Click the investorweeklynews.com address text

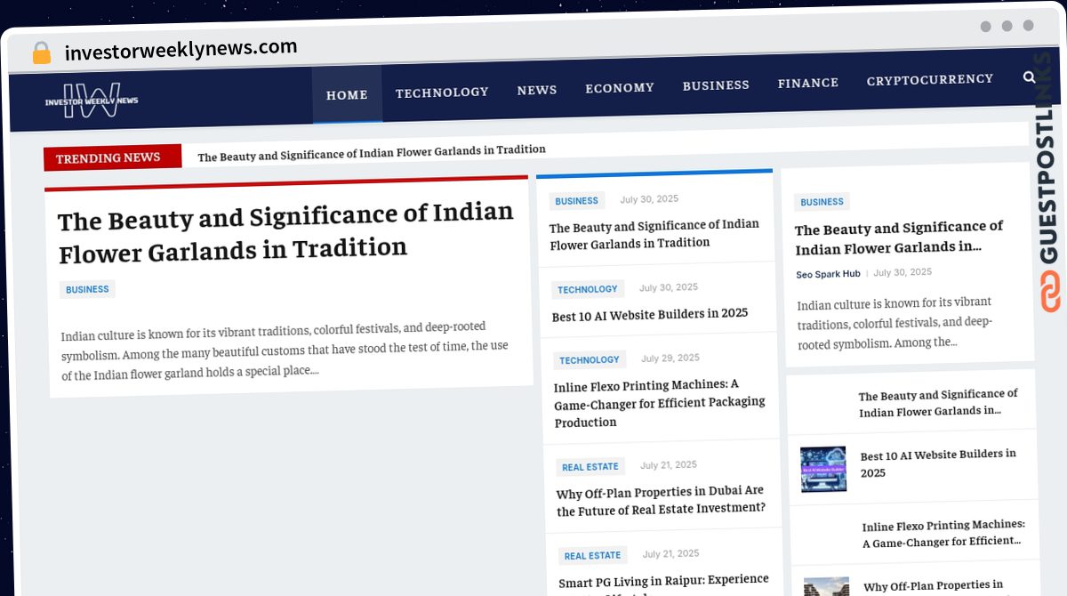pos(181,49)
